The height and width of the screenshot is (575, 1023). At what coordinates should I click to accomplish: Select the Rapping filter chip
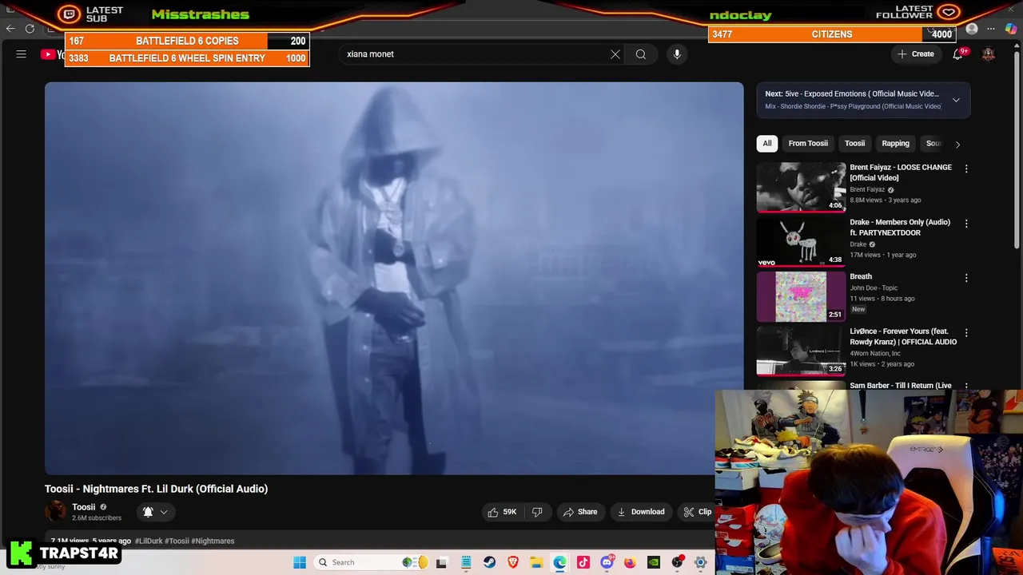895,144
